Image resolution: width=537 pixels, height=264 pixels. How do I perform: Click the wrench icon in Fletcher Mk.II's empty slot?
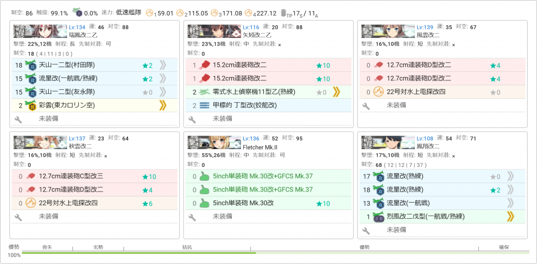[192, 217]
